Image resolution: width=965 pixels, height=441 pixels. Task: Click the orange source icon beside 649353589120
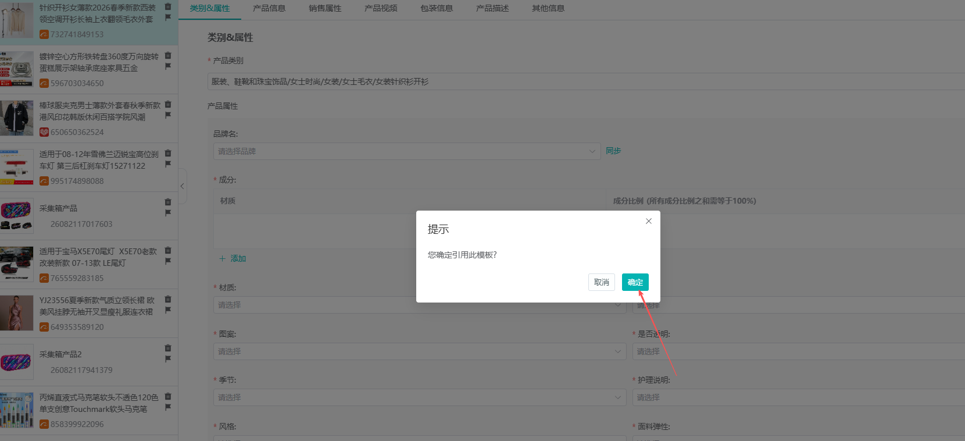(44, 327)
